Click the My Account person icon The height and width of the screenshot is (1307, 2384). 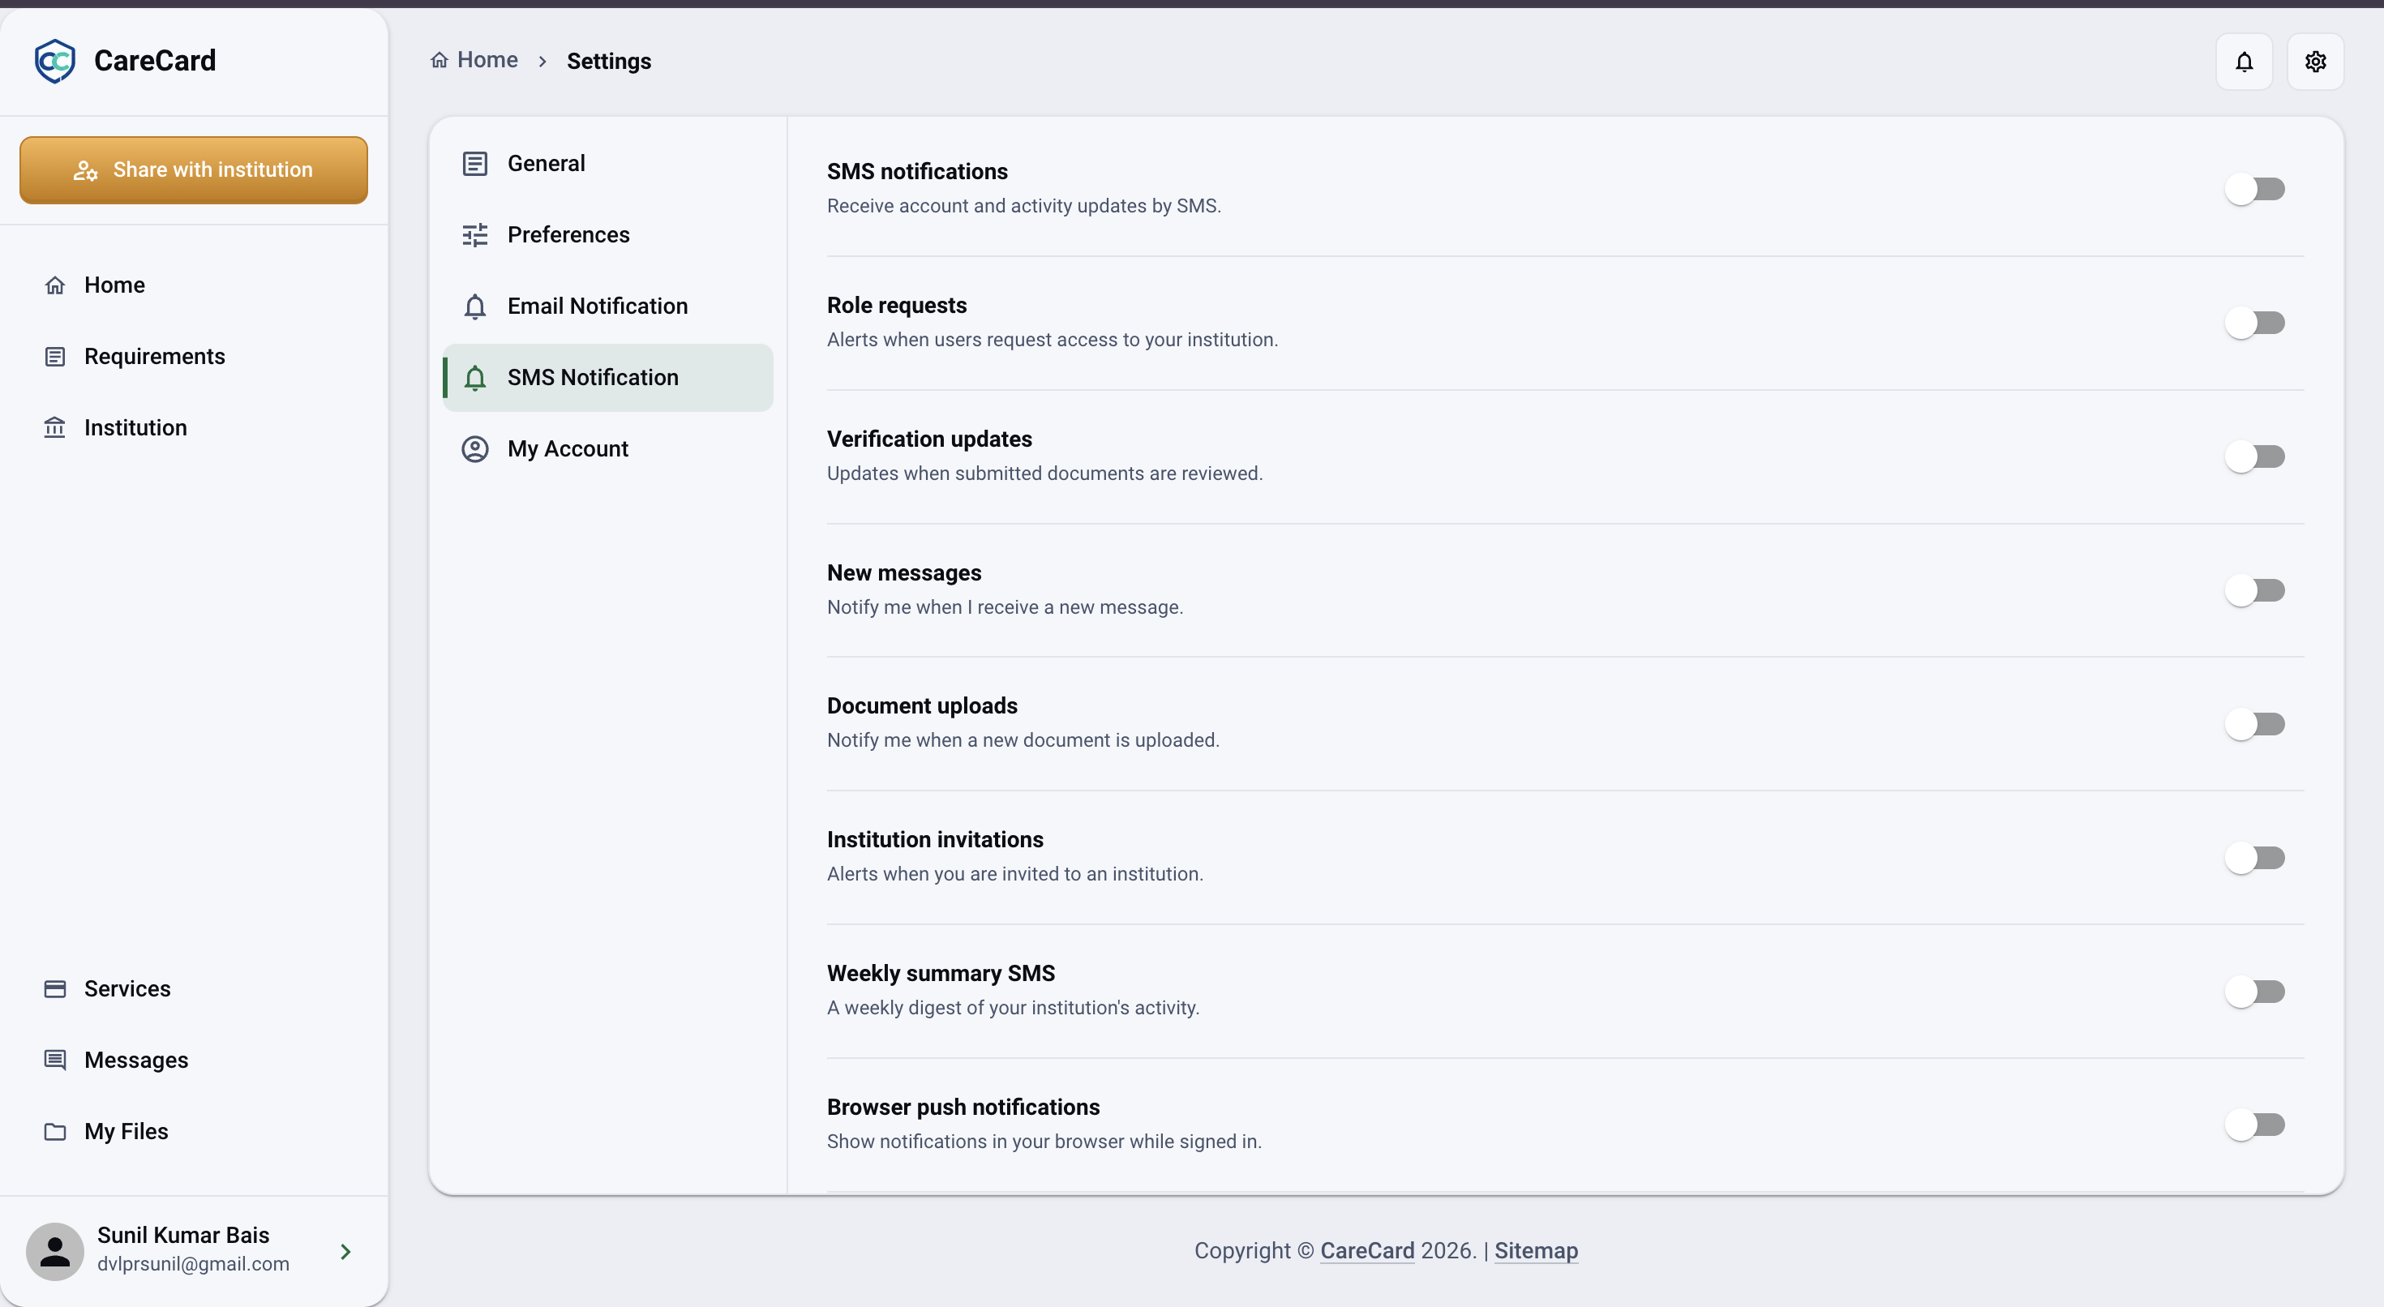[x=474, y=449]
